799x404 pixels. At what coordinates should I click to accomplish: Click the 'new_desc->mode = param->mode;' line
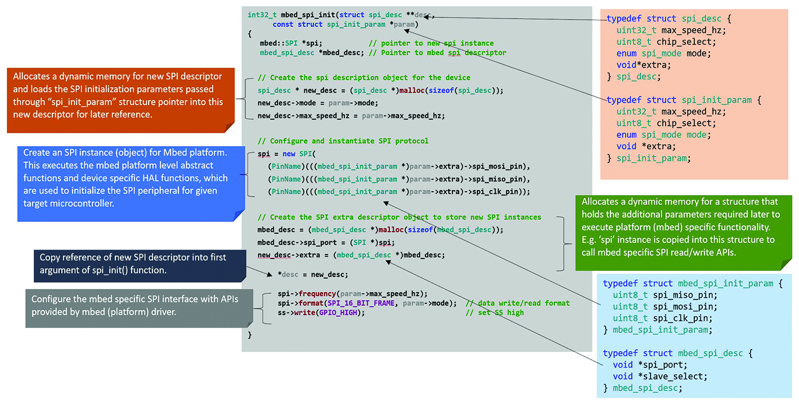point(318,103)
